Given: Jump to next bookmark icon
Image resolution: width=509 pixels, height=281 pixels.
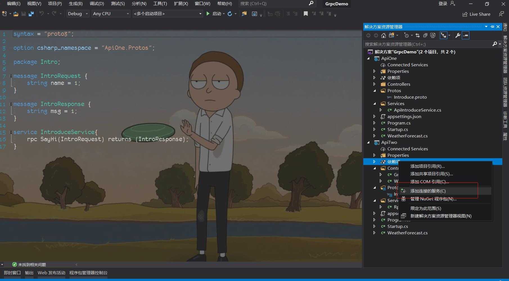Looking at the screenshot, I should [321, 13].
